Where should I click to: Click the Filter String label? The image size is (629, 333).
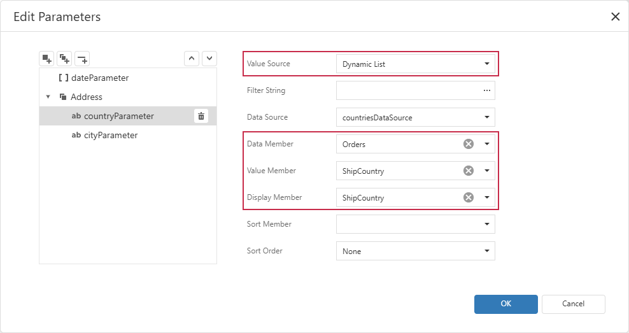coord(266,90)
